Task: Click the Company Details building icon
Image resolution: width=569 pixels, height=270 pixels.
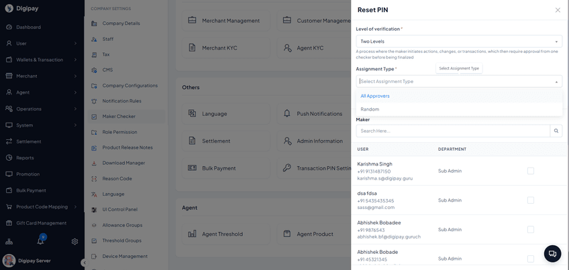Action: click(94, 23)
